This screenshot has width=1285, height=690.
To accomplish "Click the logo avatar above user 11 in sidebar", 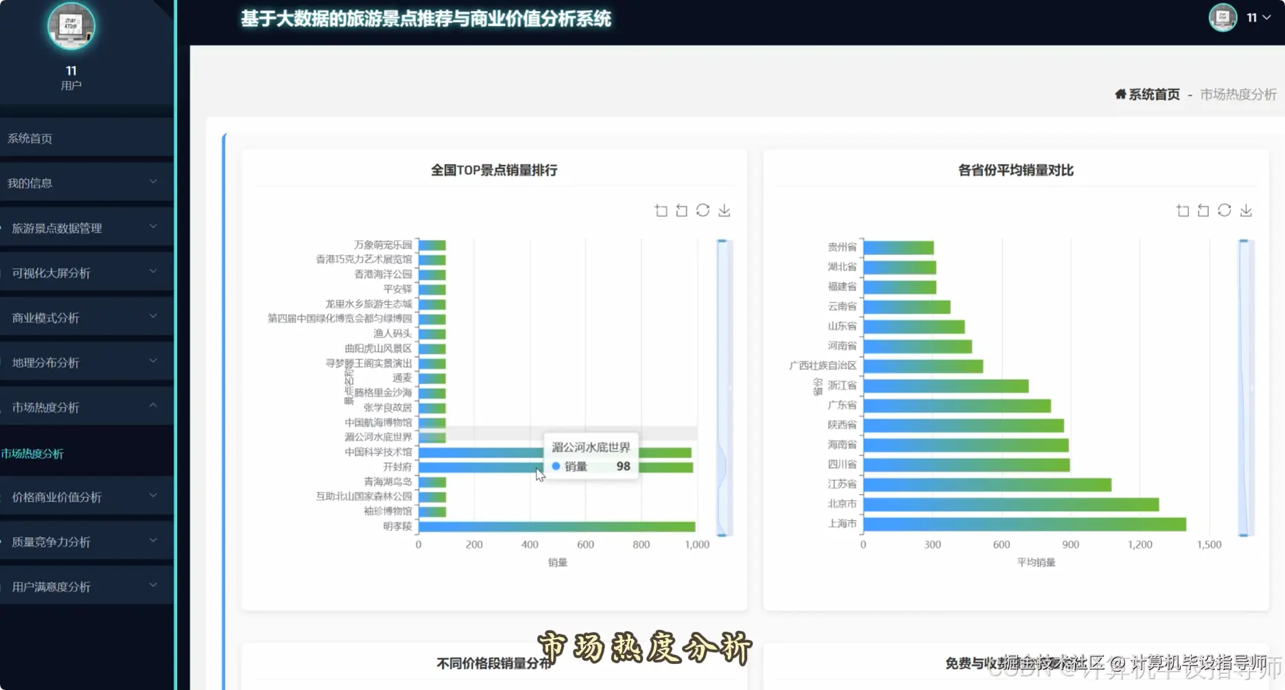I will 71,25.
